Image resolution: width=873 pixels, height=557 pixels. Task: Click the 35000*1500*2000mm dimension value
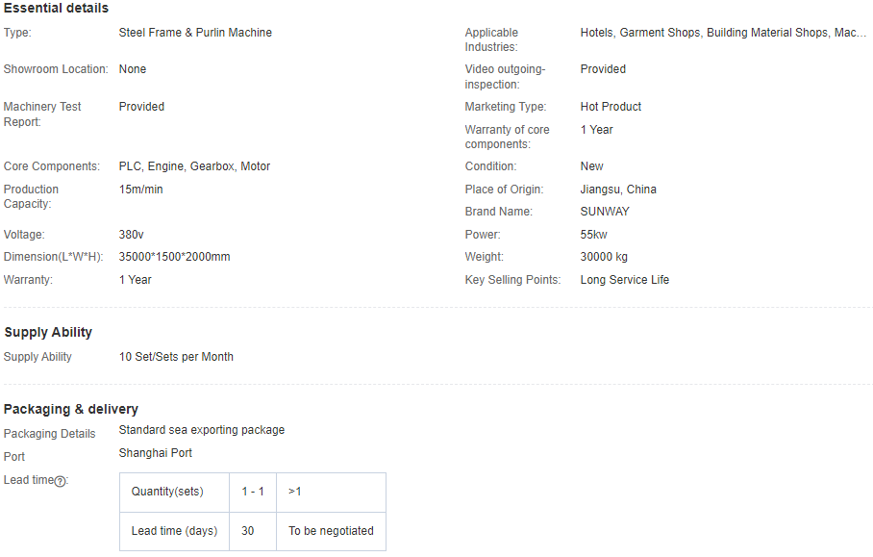(x=174, y=257)
